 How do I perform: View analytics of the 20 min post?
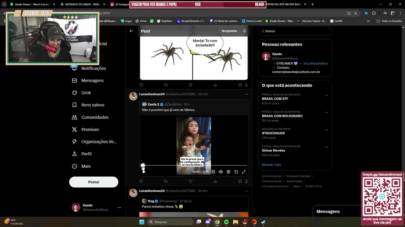[x=215, y=181]
